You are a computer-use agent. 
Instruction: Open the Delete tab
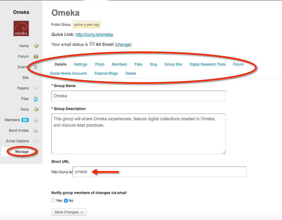(131, 73)
